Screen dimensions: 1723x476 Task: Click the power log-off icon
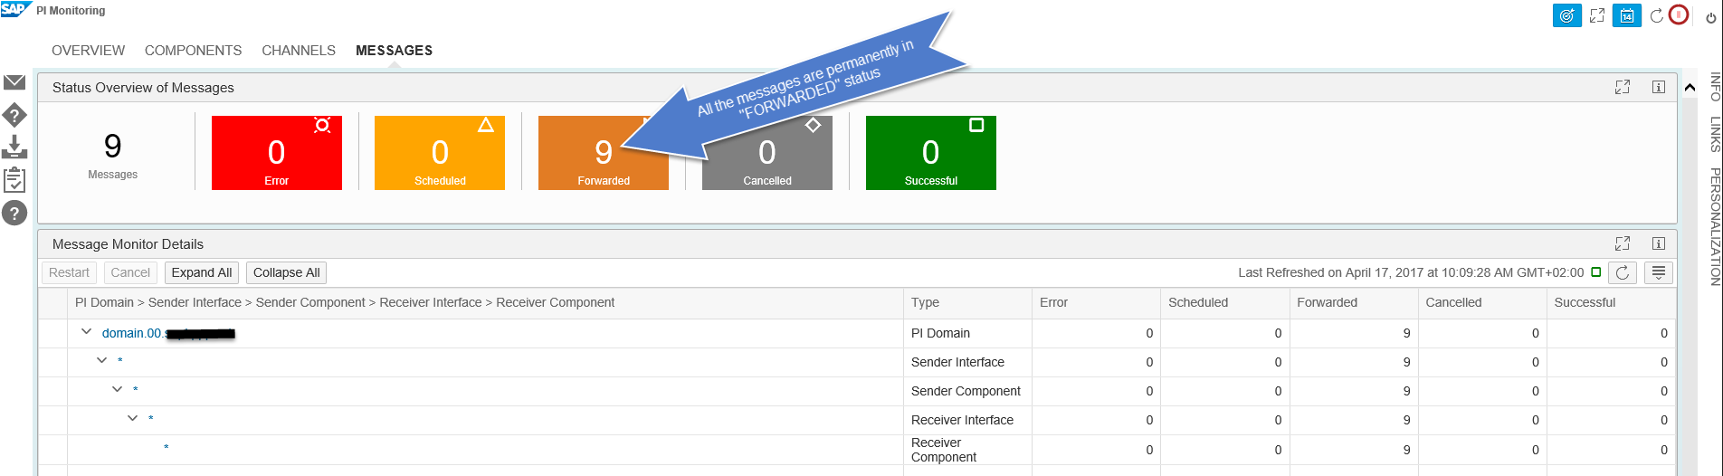click(1711, 17)
